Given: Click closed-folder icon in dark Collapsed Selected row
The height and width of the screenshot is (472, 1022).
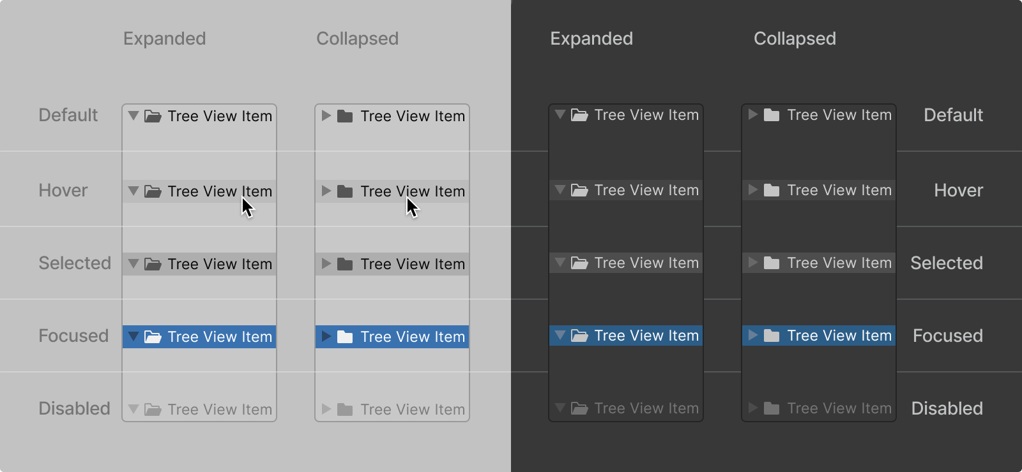Looking at the screenshot, I should (x=772, y=263).
